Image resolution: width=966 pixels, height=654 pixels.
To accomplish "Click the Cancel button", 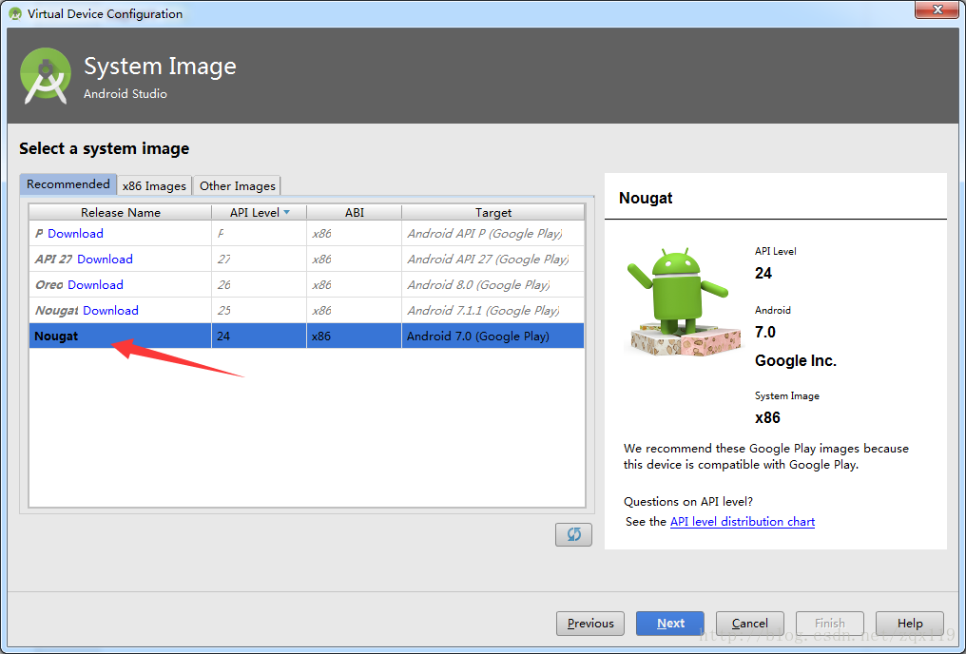I will tap(750, 624).
